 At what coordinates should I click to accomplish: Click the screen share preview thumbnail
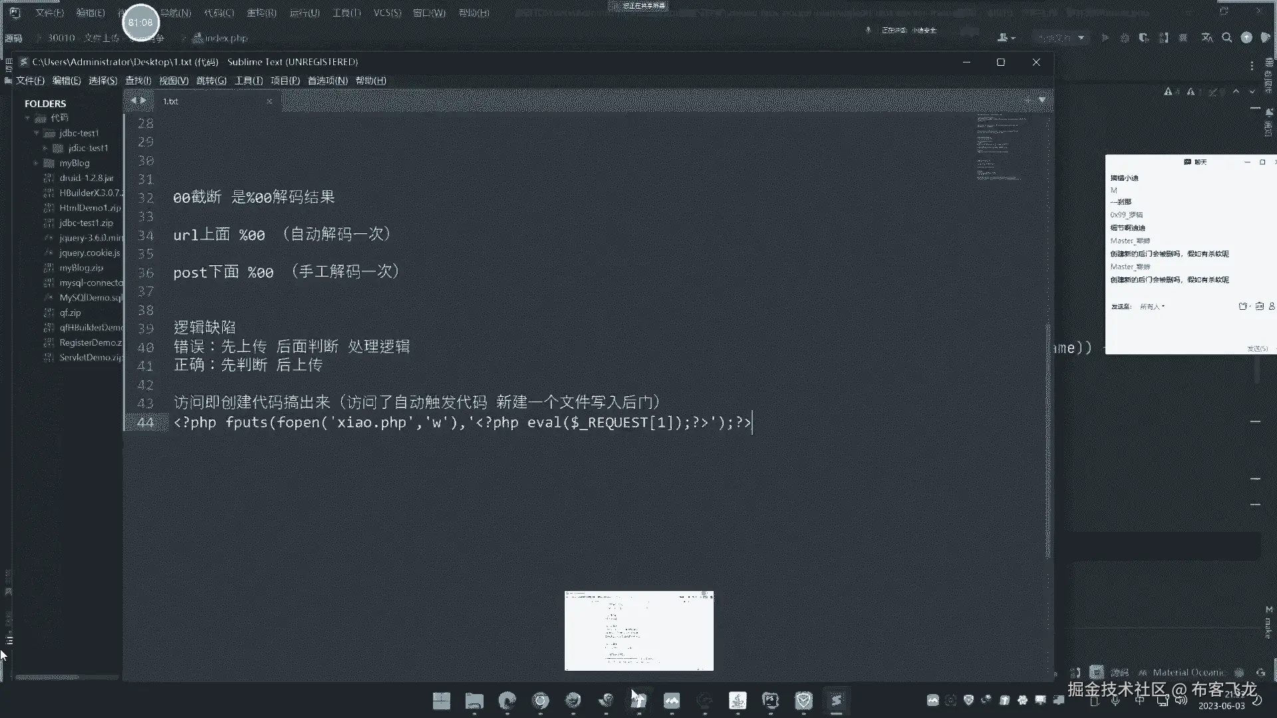pos(638,630)
